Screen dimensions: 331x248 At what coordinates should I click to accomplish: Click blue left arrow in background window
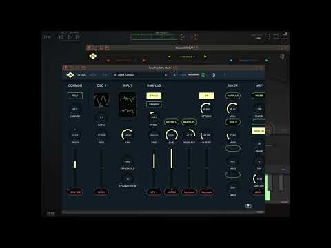(x=230, y=61)
